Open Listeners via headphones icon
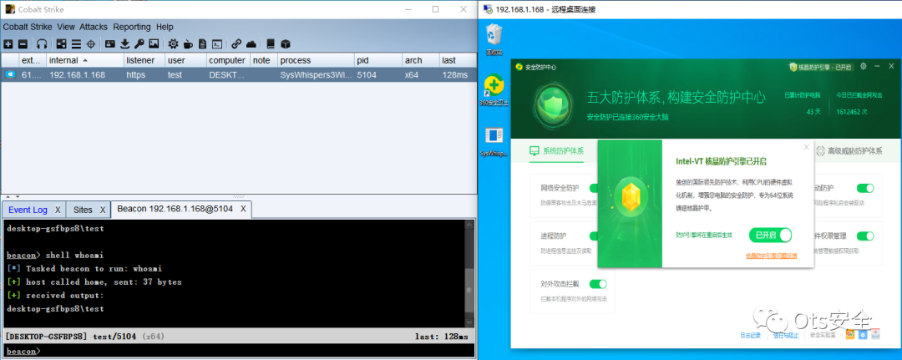The width and height of the screenshot is (902, 360). [x=42, y=43]
